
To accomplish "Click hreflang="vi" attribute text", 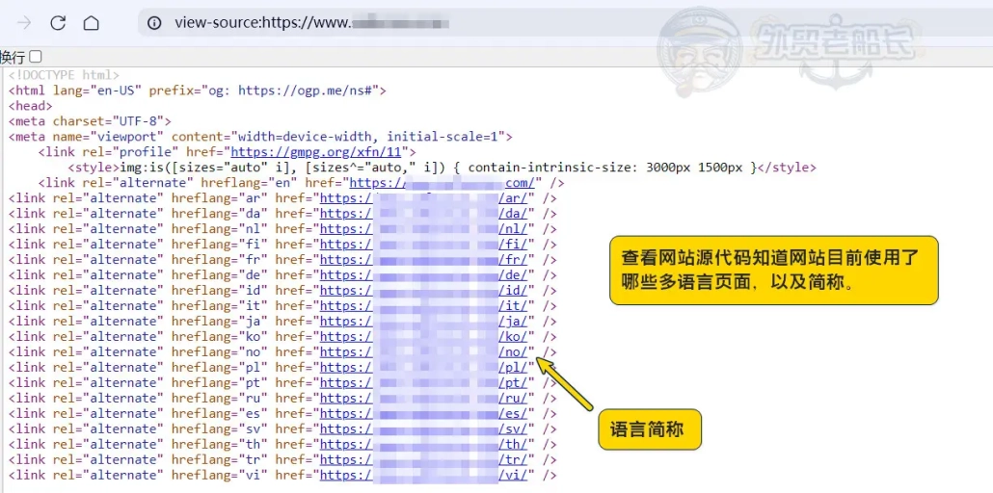I will pos(220,475).
